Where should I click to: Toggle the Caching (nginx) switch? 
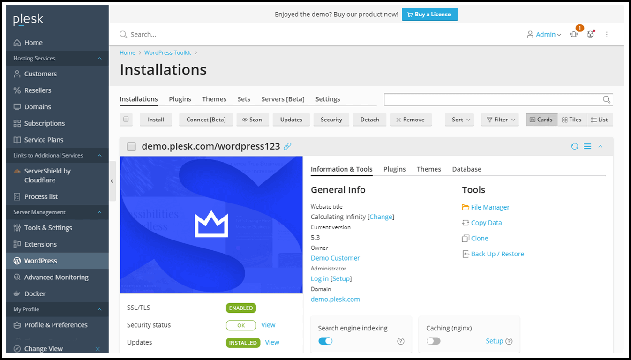coord(434,341)
